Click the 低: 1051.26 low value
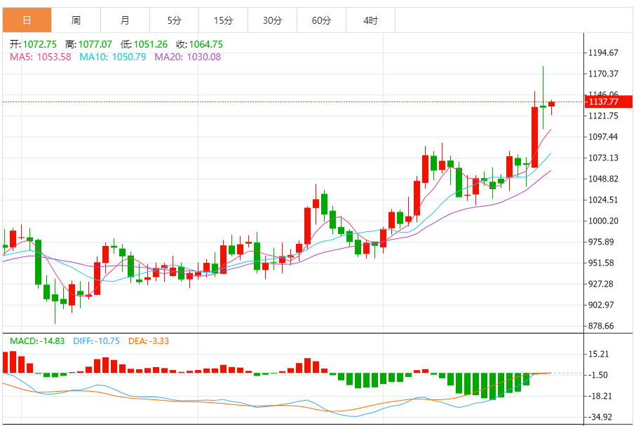 pyautogui.click(x=144, y=44)
